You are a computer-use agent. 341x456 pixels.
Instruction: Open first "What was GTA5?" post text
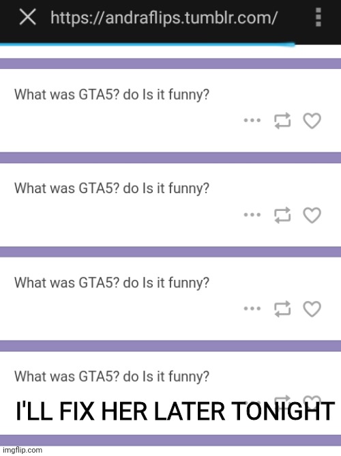pos(112,95)
